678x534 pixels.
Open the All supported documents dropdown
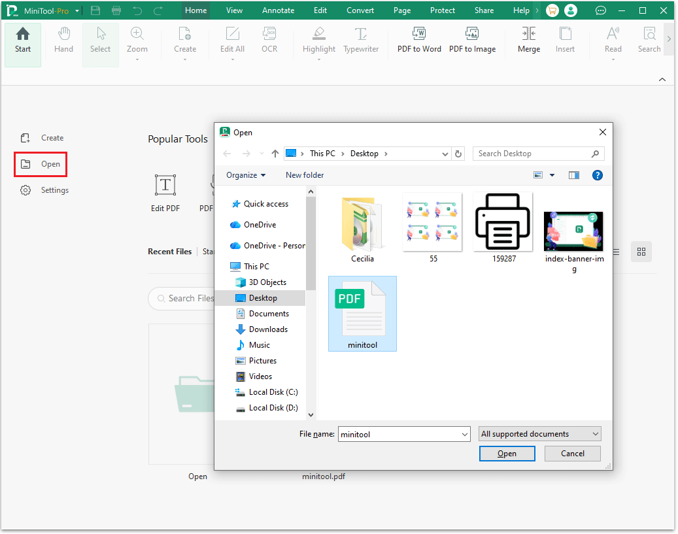pyautogui.click(x=539, y=433)
